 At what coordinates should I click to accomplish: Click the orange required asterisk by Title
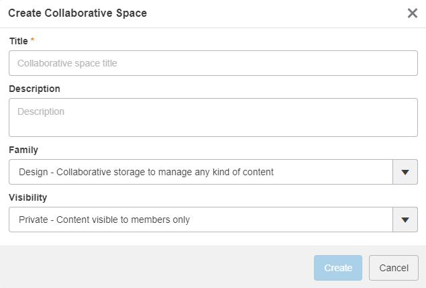33,41
